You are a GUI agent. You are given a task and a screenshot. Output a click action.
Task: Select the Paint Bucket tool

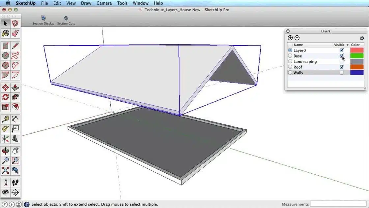[x=6, y=33]
